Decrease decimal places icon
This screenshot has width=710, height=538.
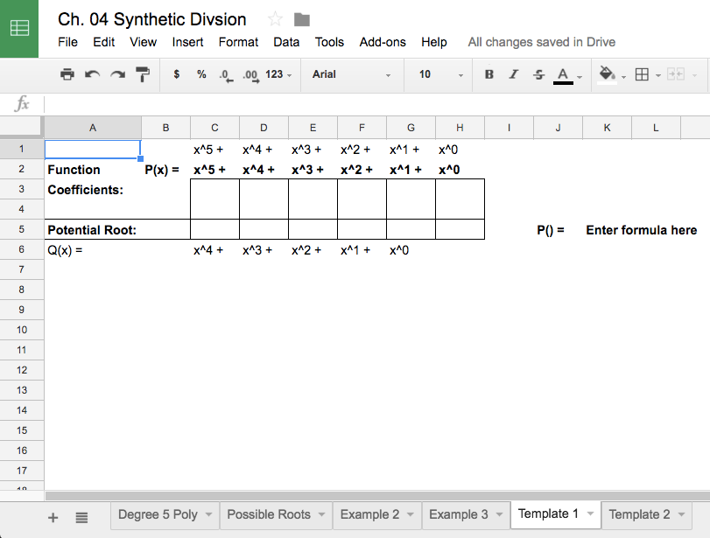pyautogui.click(x=226, y=75)
